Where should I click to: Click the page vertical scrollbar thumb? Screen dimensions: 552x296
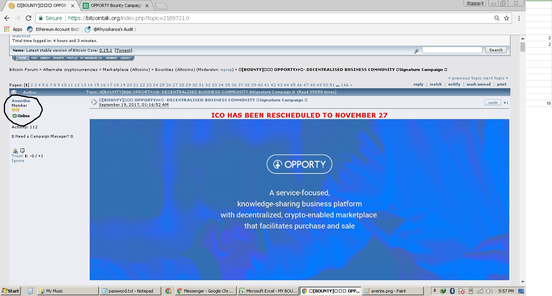coord(523,47)
